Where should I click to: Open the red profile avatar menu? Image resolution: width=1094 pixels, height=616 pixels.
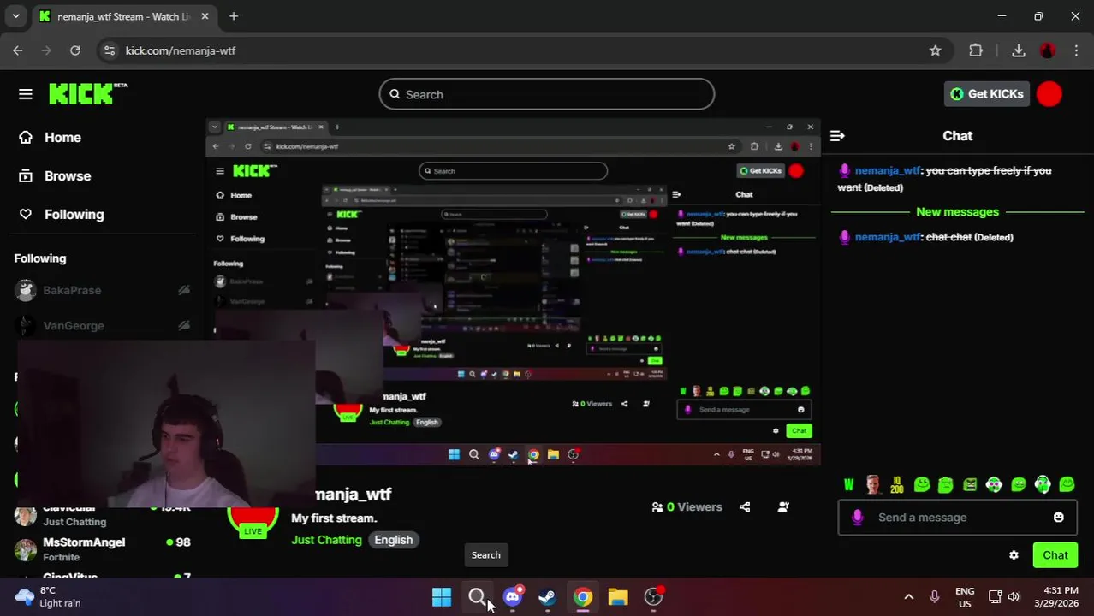point(1049,94)
